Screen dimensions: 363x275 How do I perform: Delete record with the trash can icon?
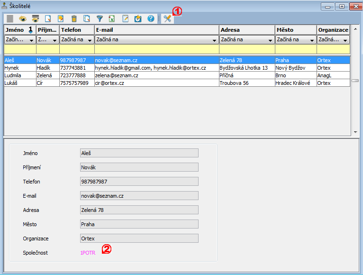[74, 19]
